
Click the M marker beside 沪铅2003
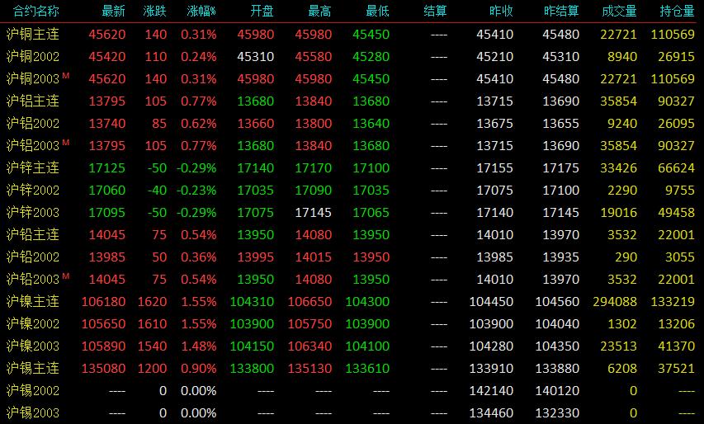click(x=66, y=276)
